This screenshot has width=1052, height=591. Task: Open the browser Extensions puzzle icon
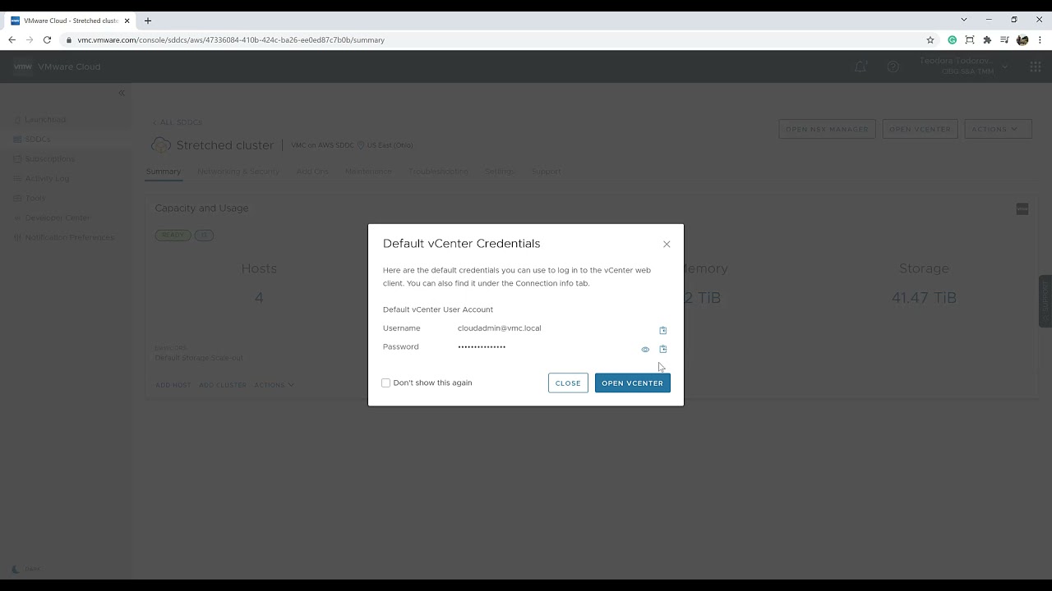pyautogui.click(x=987, y=39)
